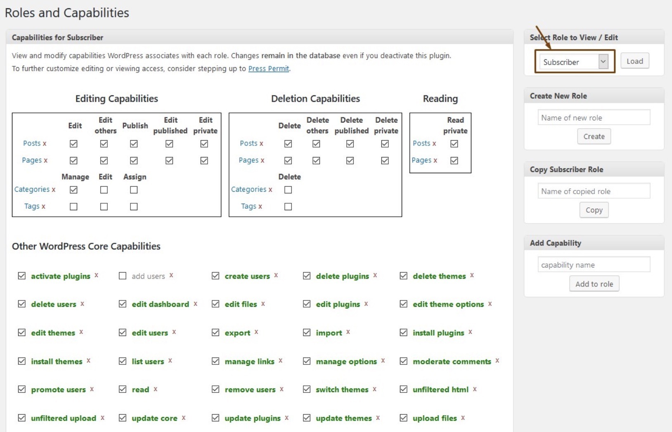Click the x next to remove users
Viewport: 672px width, 432px height.
click(282, 389)
